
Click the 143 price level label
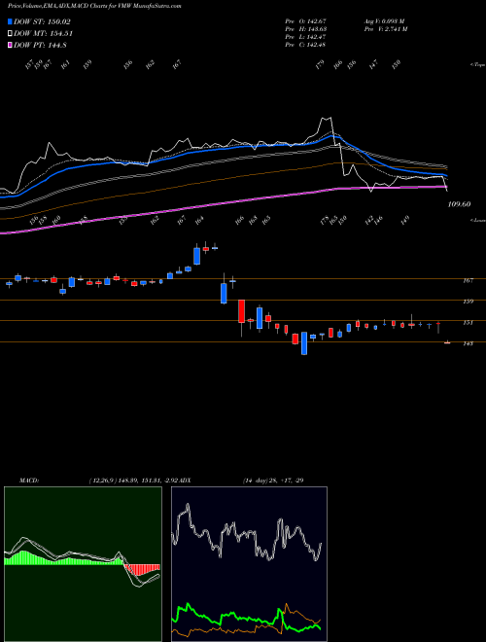[x=468, y=343]
